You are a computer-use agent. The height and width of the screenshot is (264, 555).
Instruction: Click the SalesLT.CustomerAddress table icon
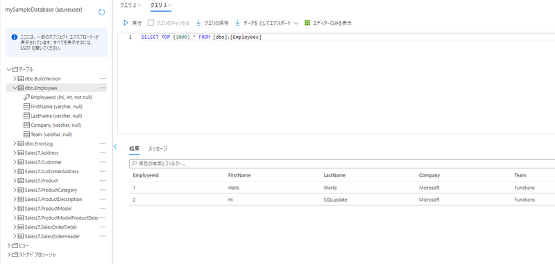pos(21,171)
